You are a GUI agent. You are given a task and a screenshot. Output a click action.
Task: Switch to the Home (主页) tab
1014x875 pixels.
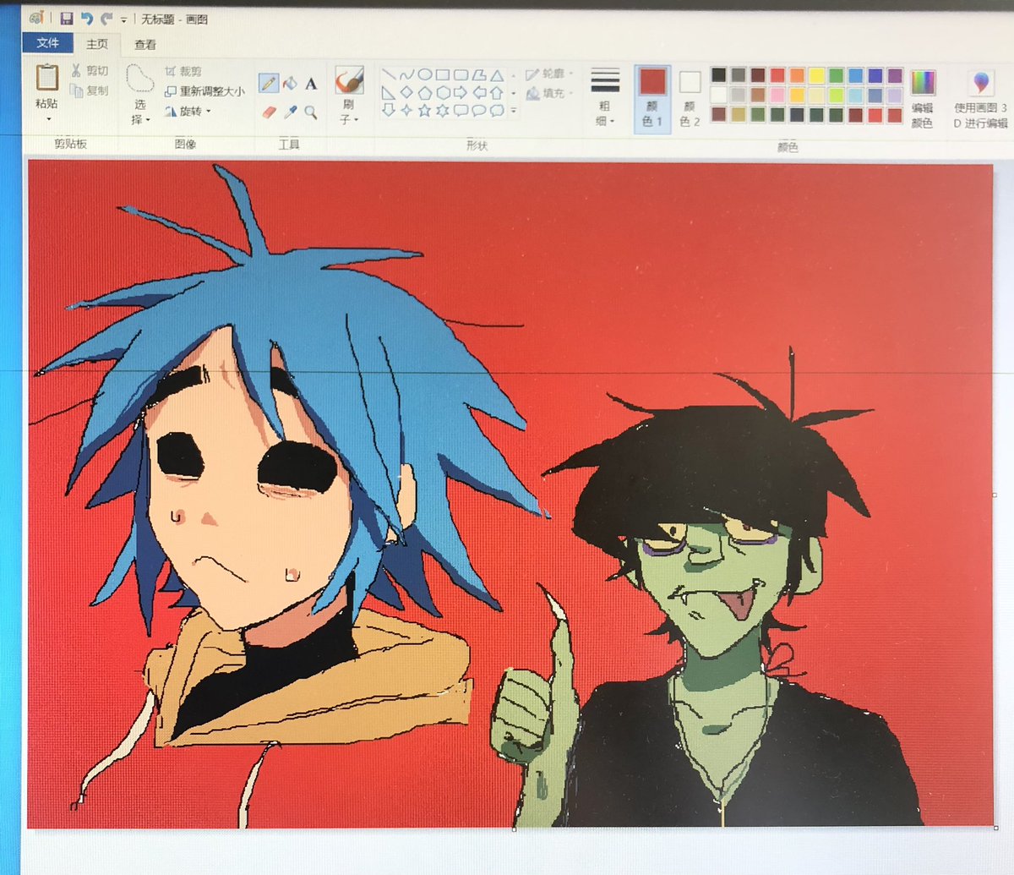click(97, 44)
